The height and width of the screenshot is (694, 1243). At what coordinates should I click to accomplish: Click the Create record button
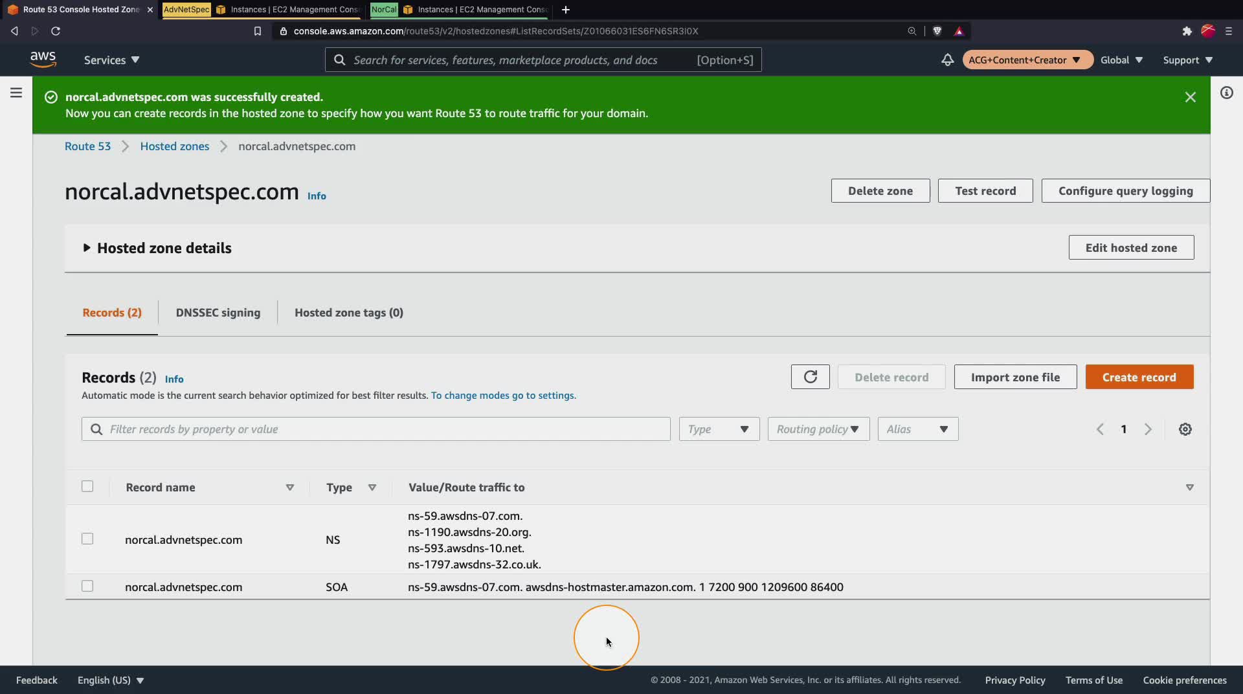pyautogui.click(x=1139, y=377)
